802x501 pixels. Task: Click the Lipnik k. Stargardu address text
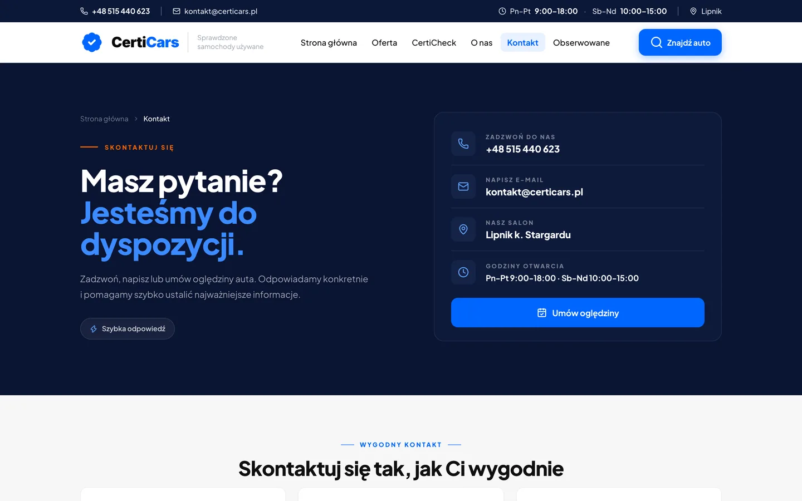tap(528, 235)
